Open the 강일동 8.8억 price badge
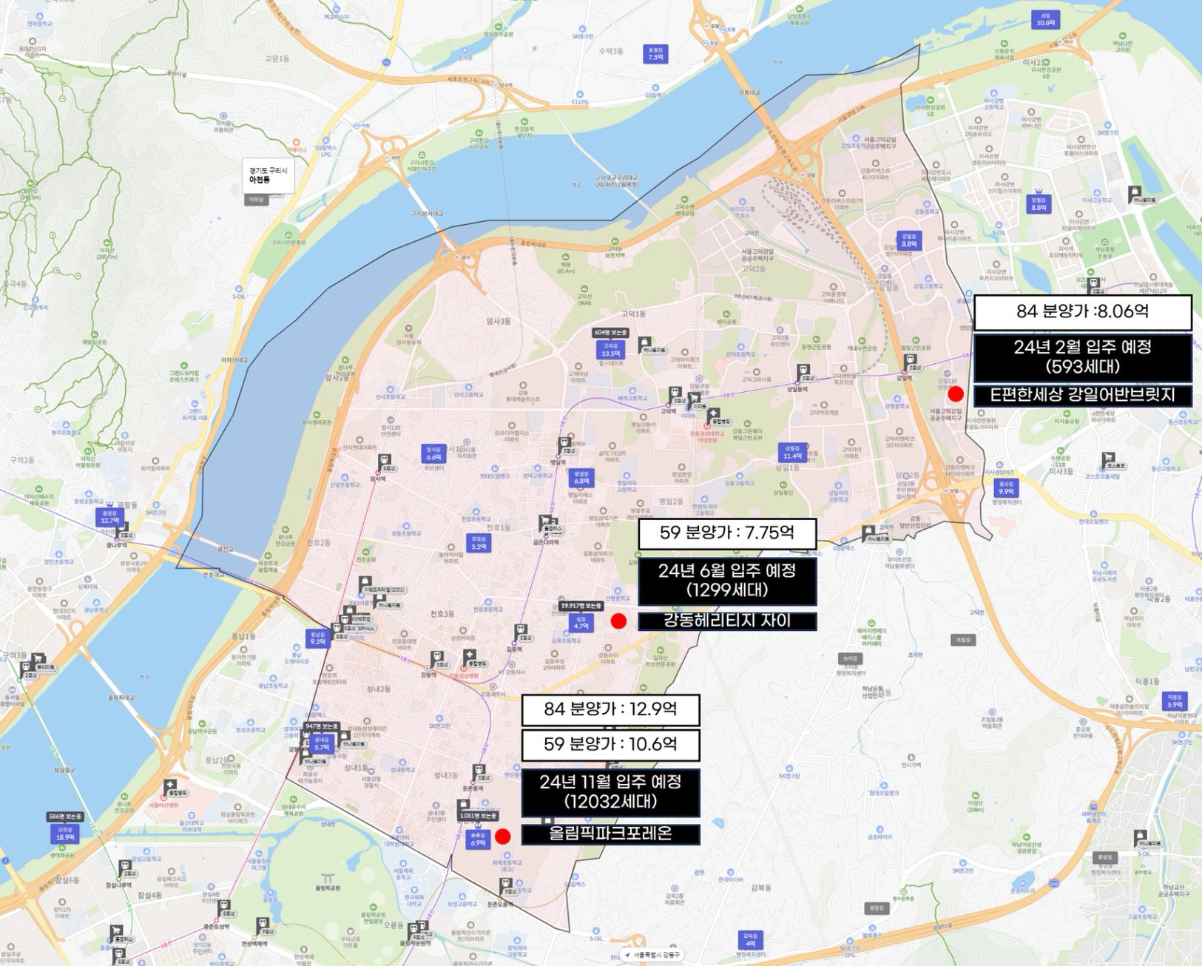This screenshot has height=966, width=1202. point(909,240)
